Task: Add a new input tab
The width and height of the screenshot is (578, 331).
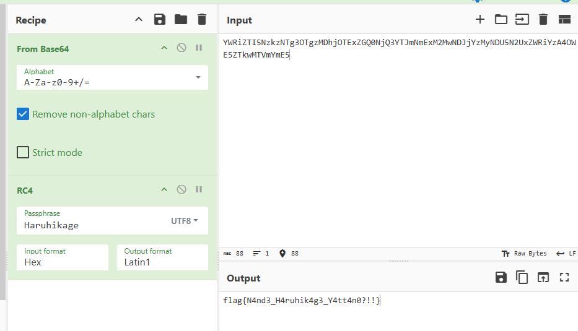Action: [479, 20]
